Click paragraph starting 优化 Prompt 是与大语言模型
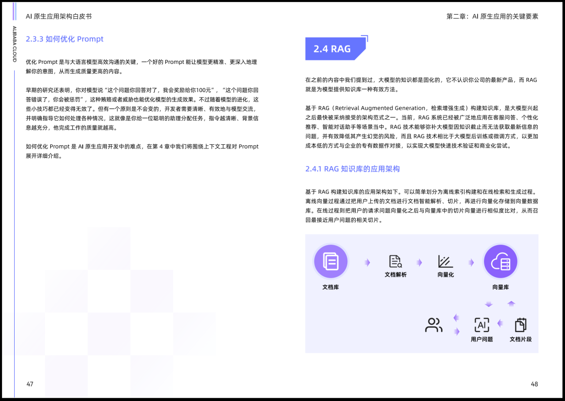The image size is (565, 401). coord(142,66)
